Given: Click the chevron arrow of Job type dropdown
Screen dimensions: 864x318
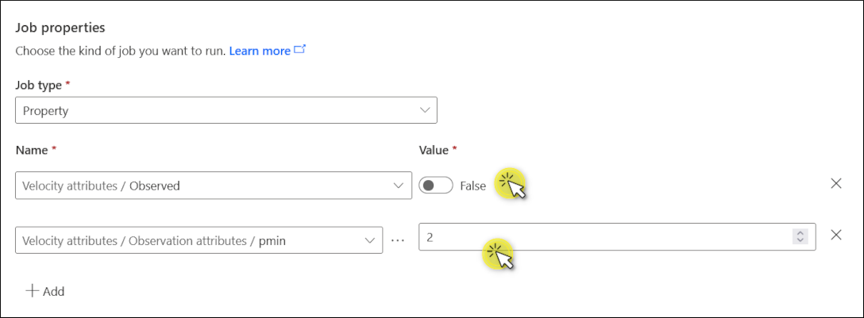Looking at the screenshot, I should click(x=424, y=110).
